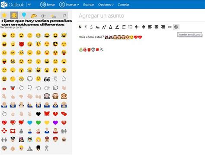
Task: Insert the victory hand emoticon
Action: 30,114
